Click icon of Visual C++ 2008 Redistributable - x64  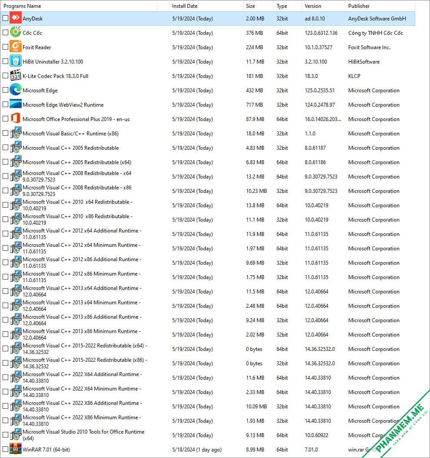pos(16,176)
